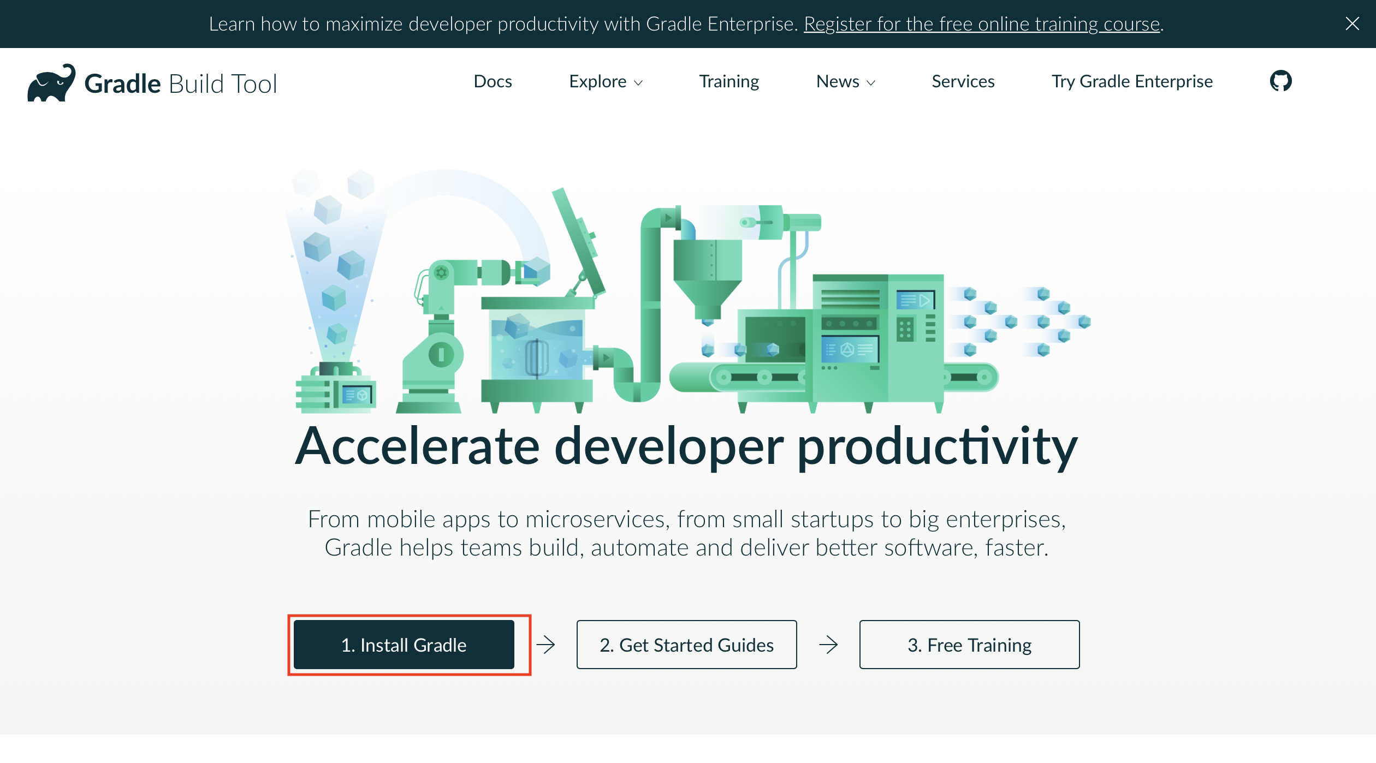
Task: Click arrow icon after Install Gradle
Action: [x=545, y=645]
